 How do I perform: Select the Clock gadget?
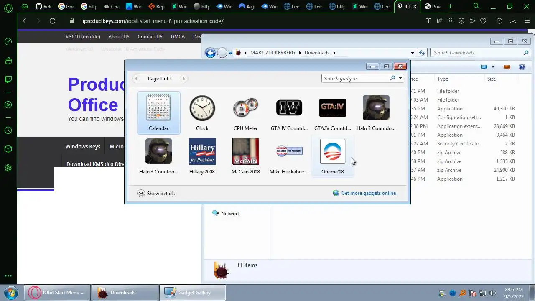coord(202,113)
